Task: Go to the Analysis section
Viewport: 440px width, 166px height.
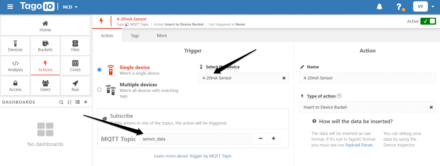Action: pyautogui.click(x=15, y=66)
